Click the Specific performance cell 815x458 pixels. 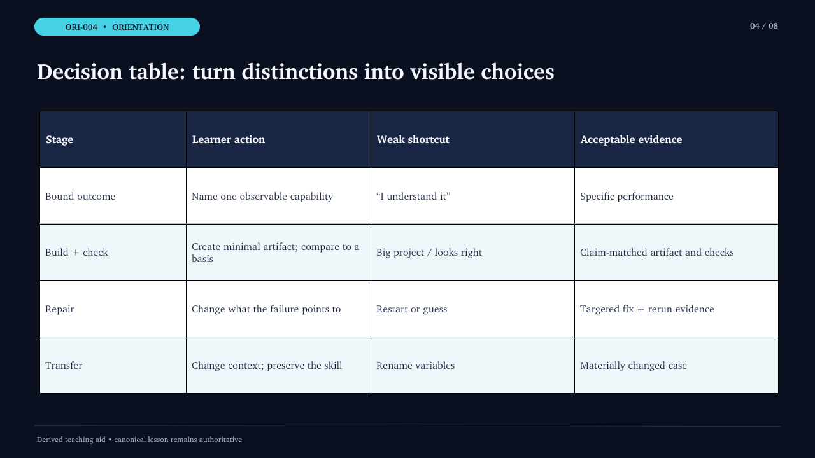coord(676,196)
